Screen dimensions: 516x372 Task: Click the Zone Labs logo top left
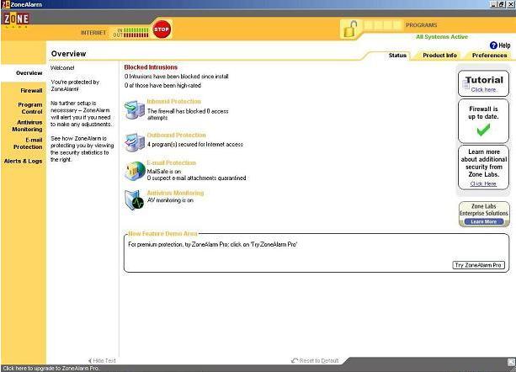point(16,20)
